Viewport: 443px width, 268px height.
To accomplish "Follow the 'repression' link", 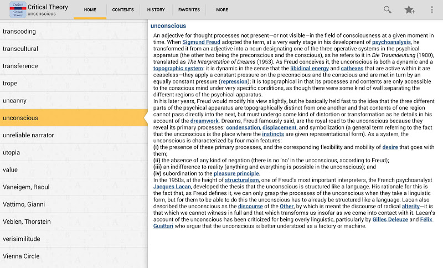I will pyautogui.click(x=234, y=81).
